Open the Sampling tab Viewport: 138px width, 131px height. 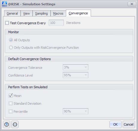(41, 13)
